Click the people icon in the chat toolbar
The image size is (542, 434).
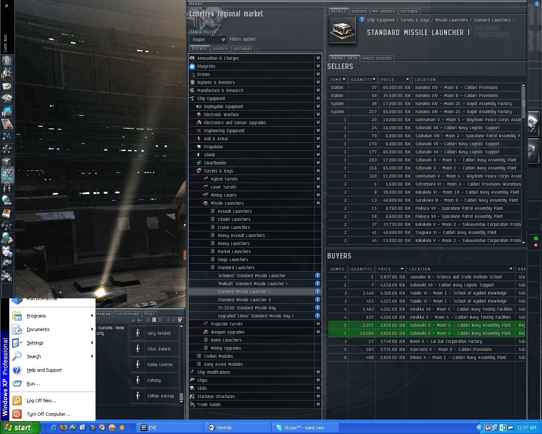tap(180, 320)
